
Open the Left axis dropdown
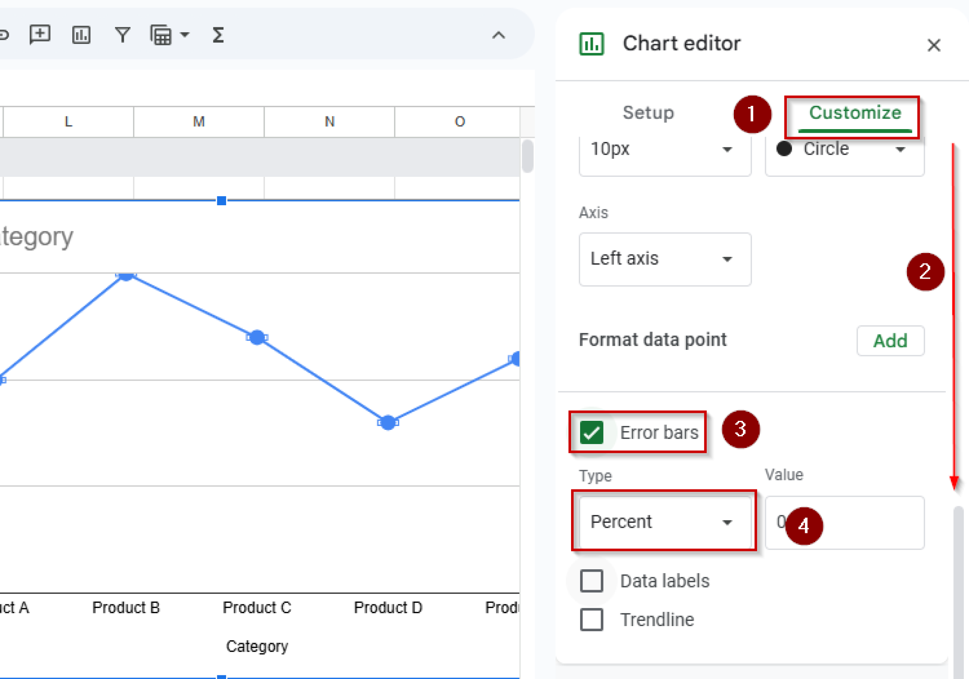(x=664, y=259)
